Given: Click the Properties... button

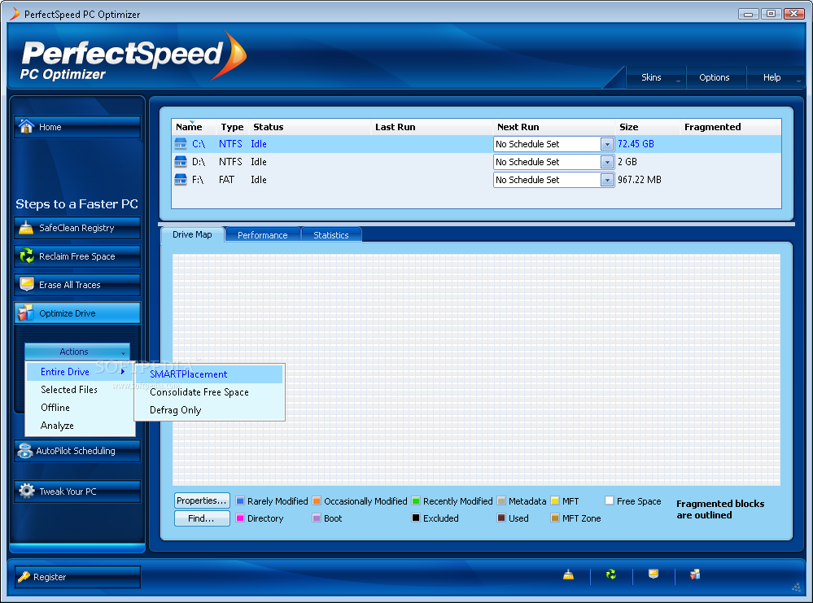Looking at the screenshot, I should tap(202, 500).
